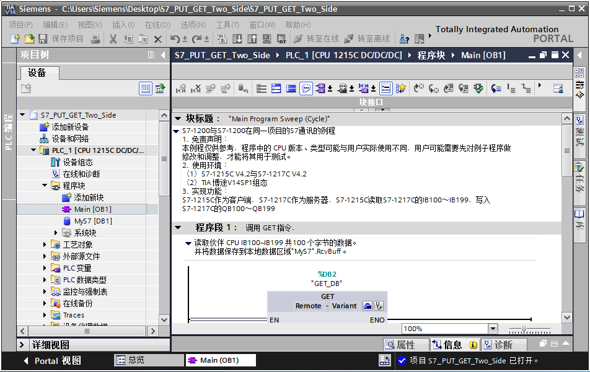This screenshot has height=372, width=590.
Task: Open the 视图(V) menu
Action: [x=89, y=25]
